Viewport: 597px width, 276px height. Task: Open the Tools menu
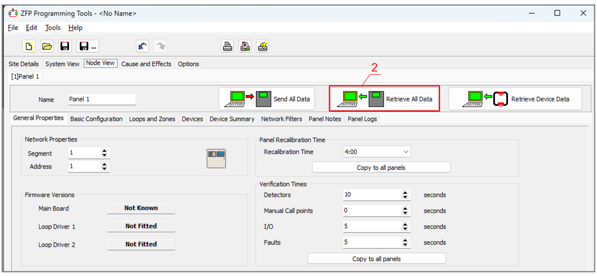pos(53,27)
